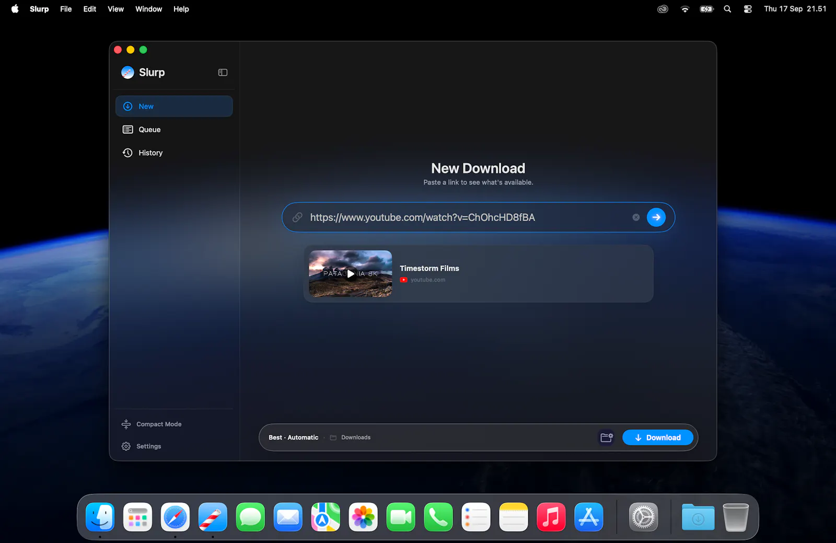
Task: Clear the pasted URL with the x icon
Action: (636, 217)
